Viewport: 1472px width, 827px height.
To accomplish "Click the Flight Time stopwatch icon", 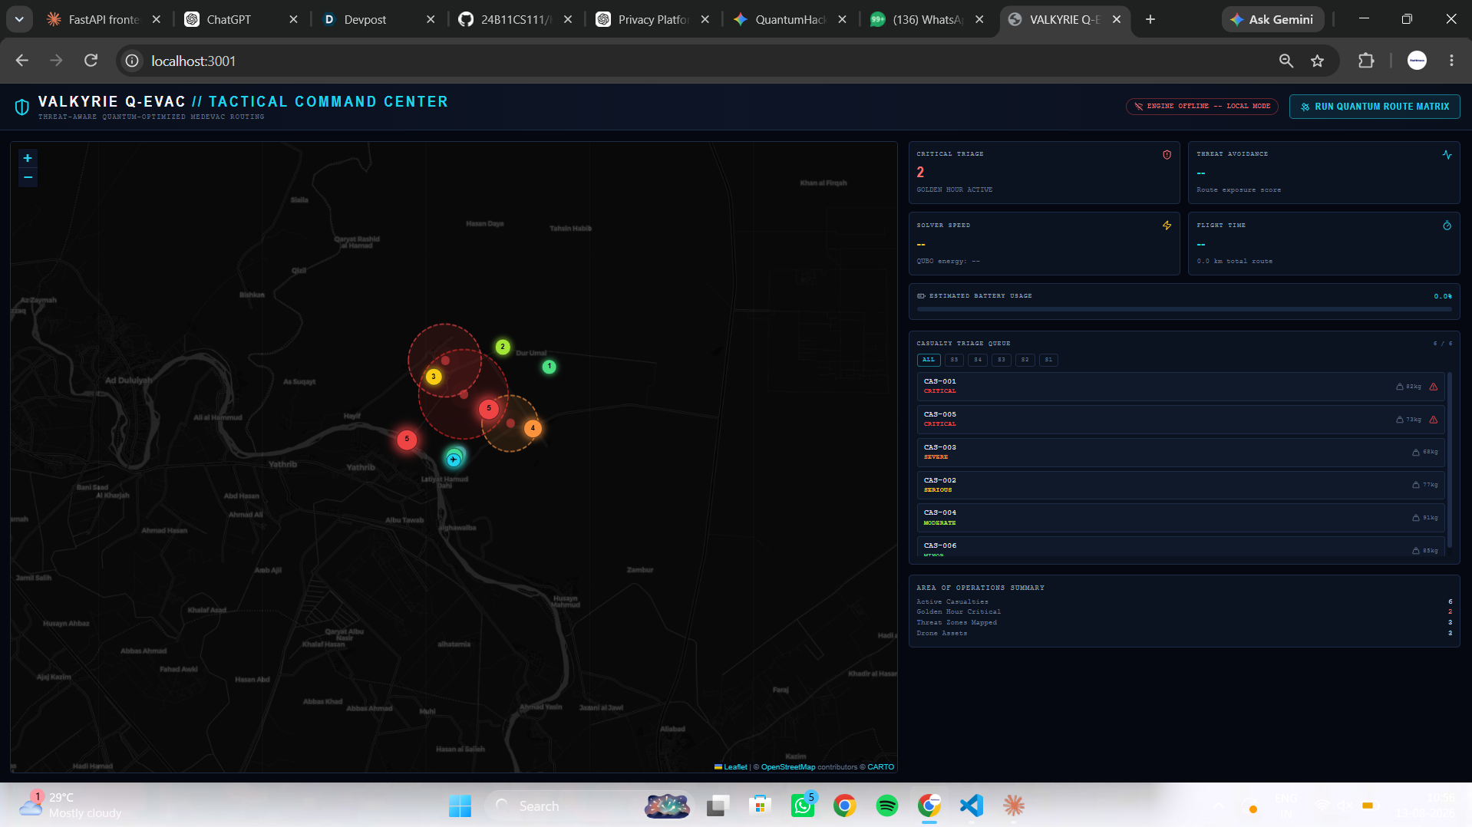I will point(1447,226).
